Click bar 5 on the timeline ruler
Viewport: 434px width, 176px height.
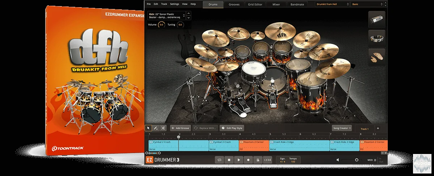270,134
